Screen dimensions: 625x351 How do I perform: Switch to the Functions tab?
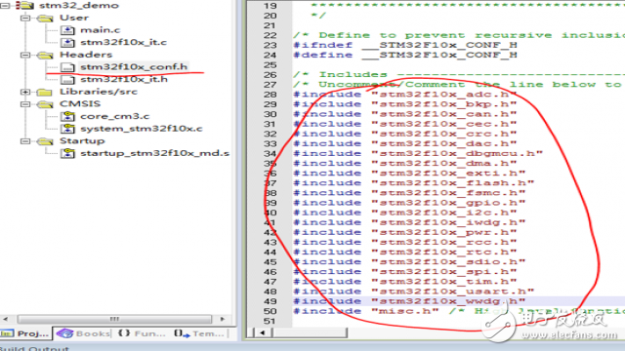pos(142,333)
